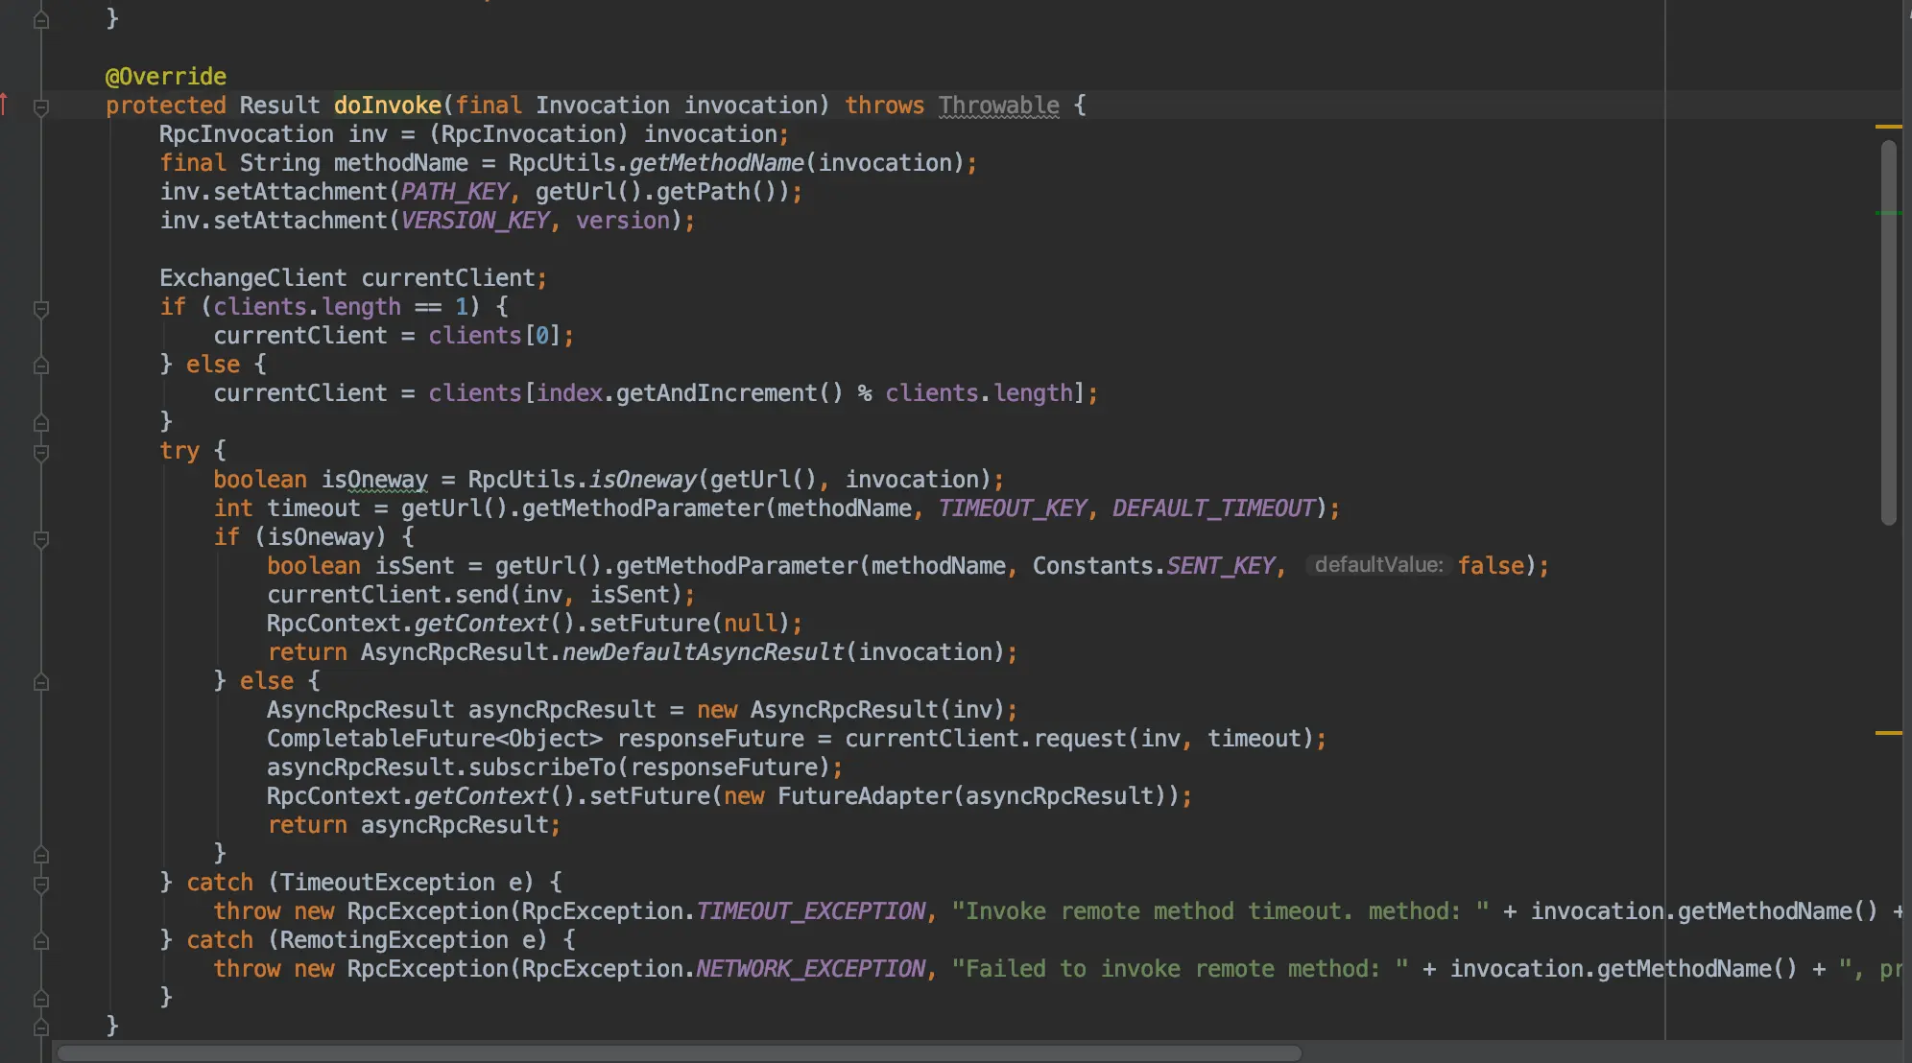Screen dimensions: 1912x1063
Task: Click fold marker beside '} else {' after return
Action: pos(41,682)
